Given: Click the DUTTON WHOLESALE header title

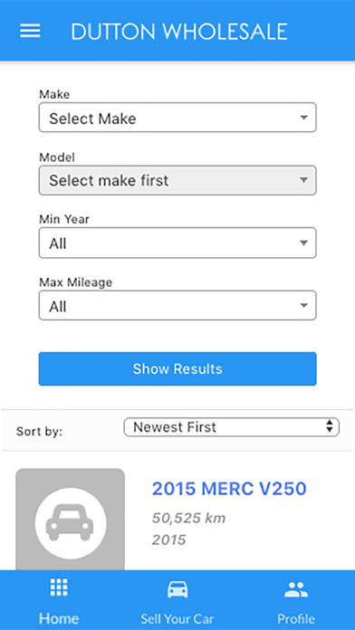Looking at the screenshot, I should [179, 31].
